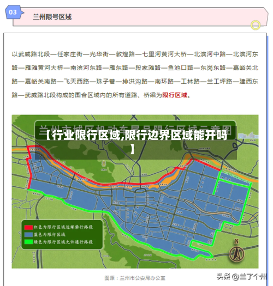Click the blue 03 section number badge
The width and height of the screenshot is (273, 286).
point(14,12)
